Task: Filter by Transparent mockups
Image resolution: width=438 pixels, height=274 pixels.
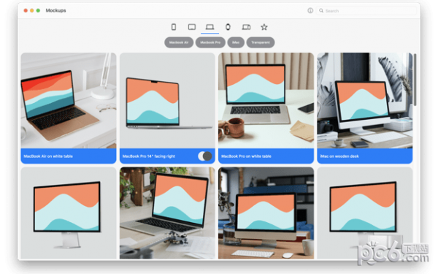Action: coord(261,42)
